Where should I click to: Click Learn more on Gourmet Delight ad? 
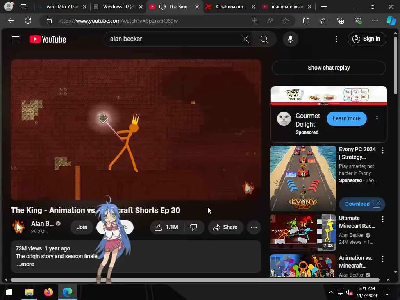point(346,118)
